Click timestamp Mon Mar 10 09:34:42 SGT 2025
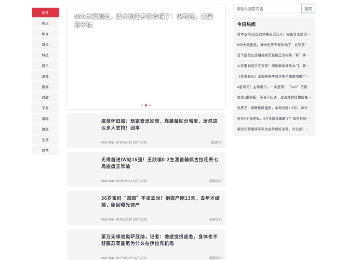The width and height of the screenshot is (347, 260). [x=124, y=181]
